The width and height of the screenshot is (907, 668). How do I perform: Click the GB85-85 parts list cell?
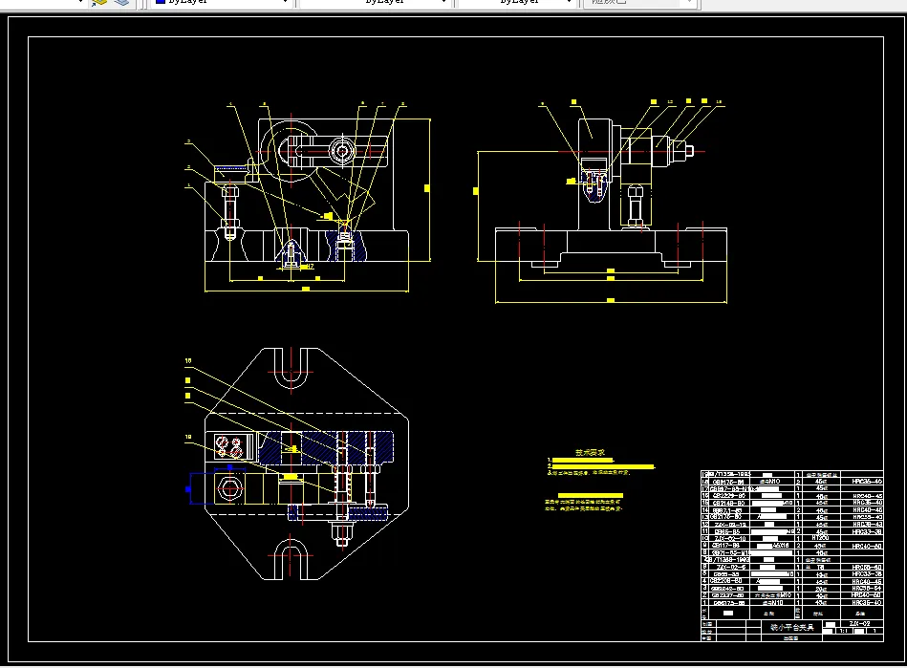[x=727, y=531]
